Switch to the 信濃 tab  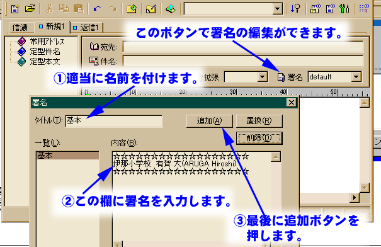tap(20, 28)
